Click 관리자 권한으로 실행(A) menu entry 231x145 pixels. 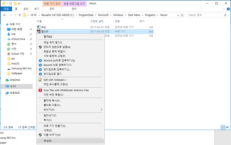pyautogui.click(x=57, y=47)
